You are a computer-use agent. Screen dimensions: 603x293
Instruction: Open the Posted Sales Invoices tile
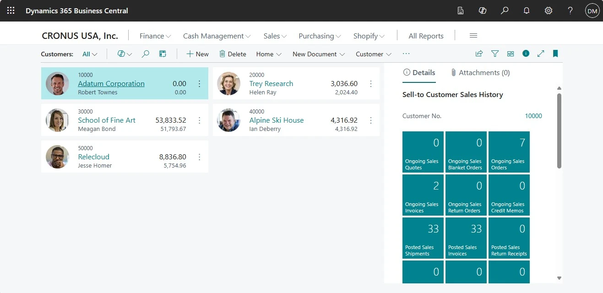point(466,238)
